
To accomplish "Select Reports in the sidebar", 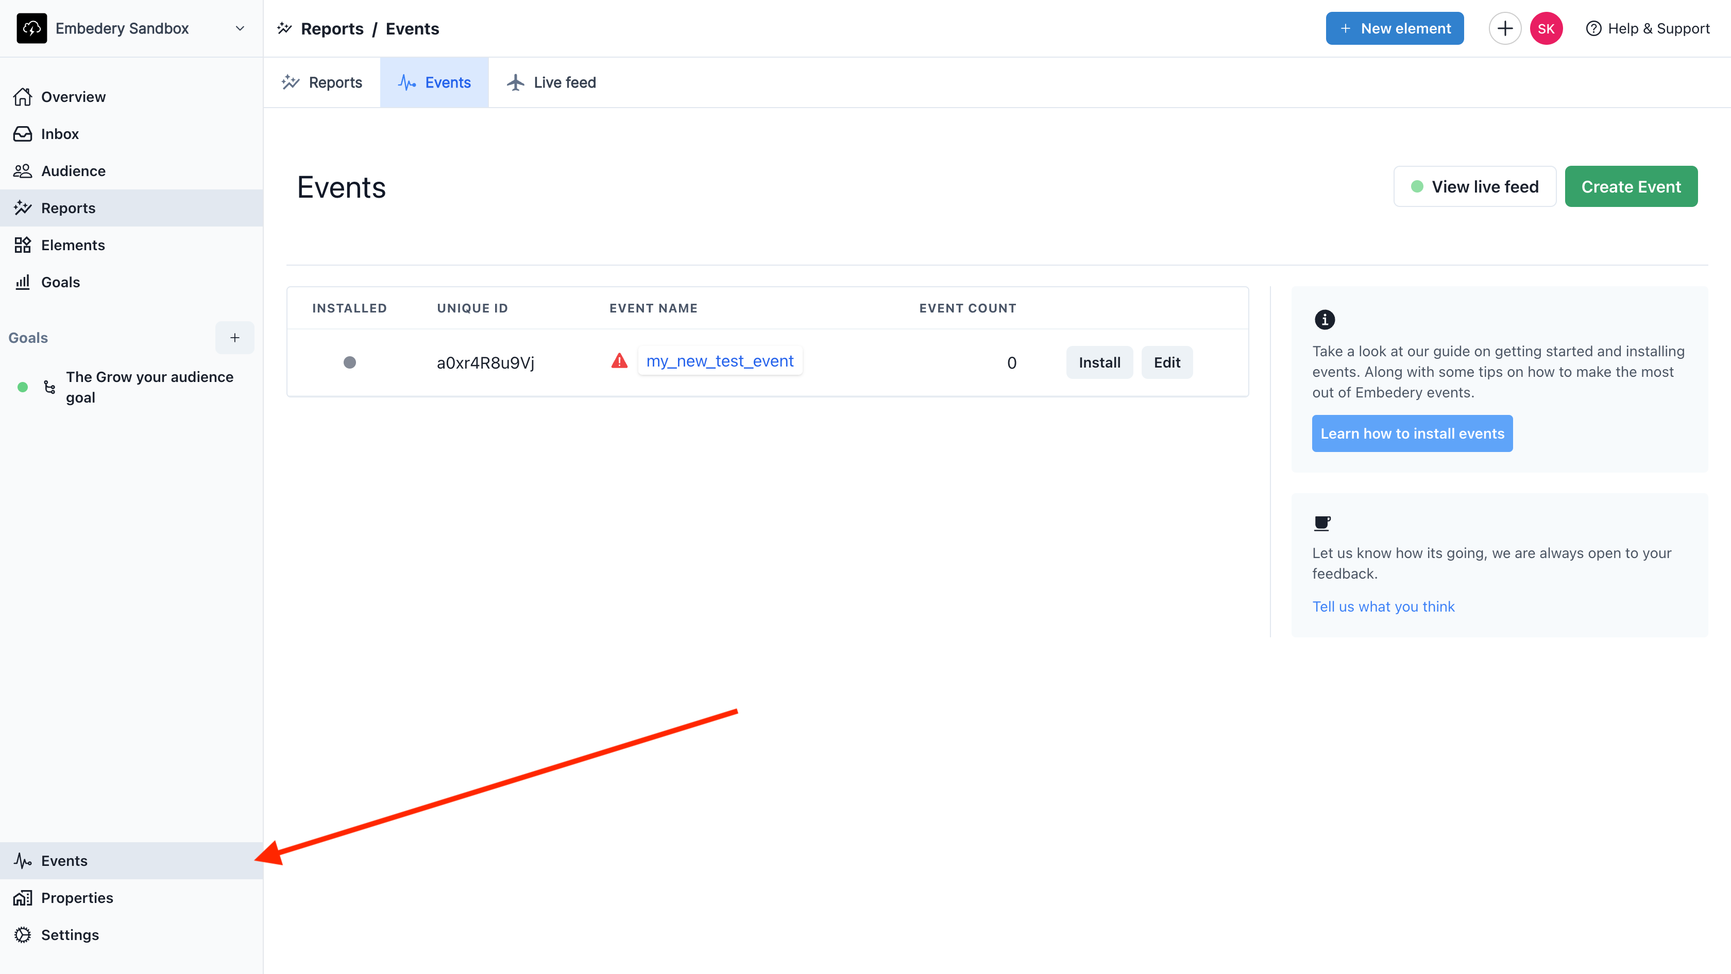I will [131, 208].
